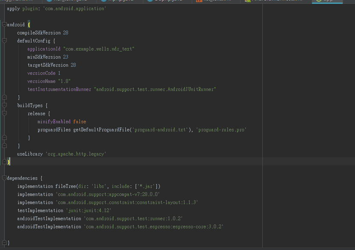Click the fileTree implementation line

89,186
